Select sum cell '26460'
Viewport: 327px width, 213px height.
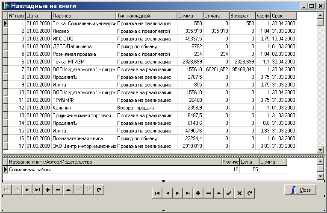tap(190, 100)
